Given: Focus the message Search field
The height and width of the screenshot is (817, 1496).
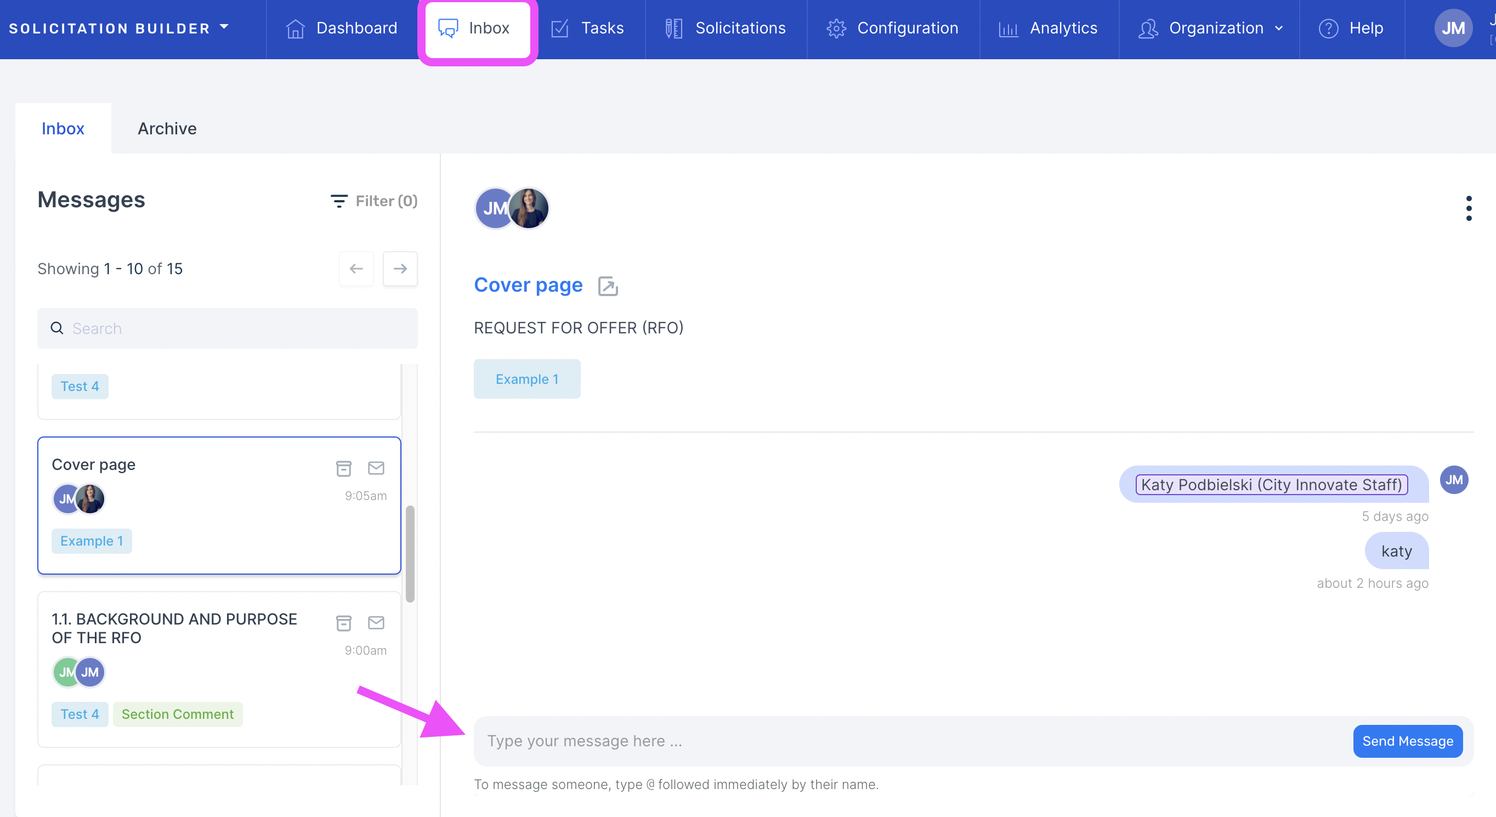Looking at the screenshot, I should [228, 328].
